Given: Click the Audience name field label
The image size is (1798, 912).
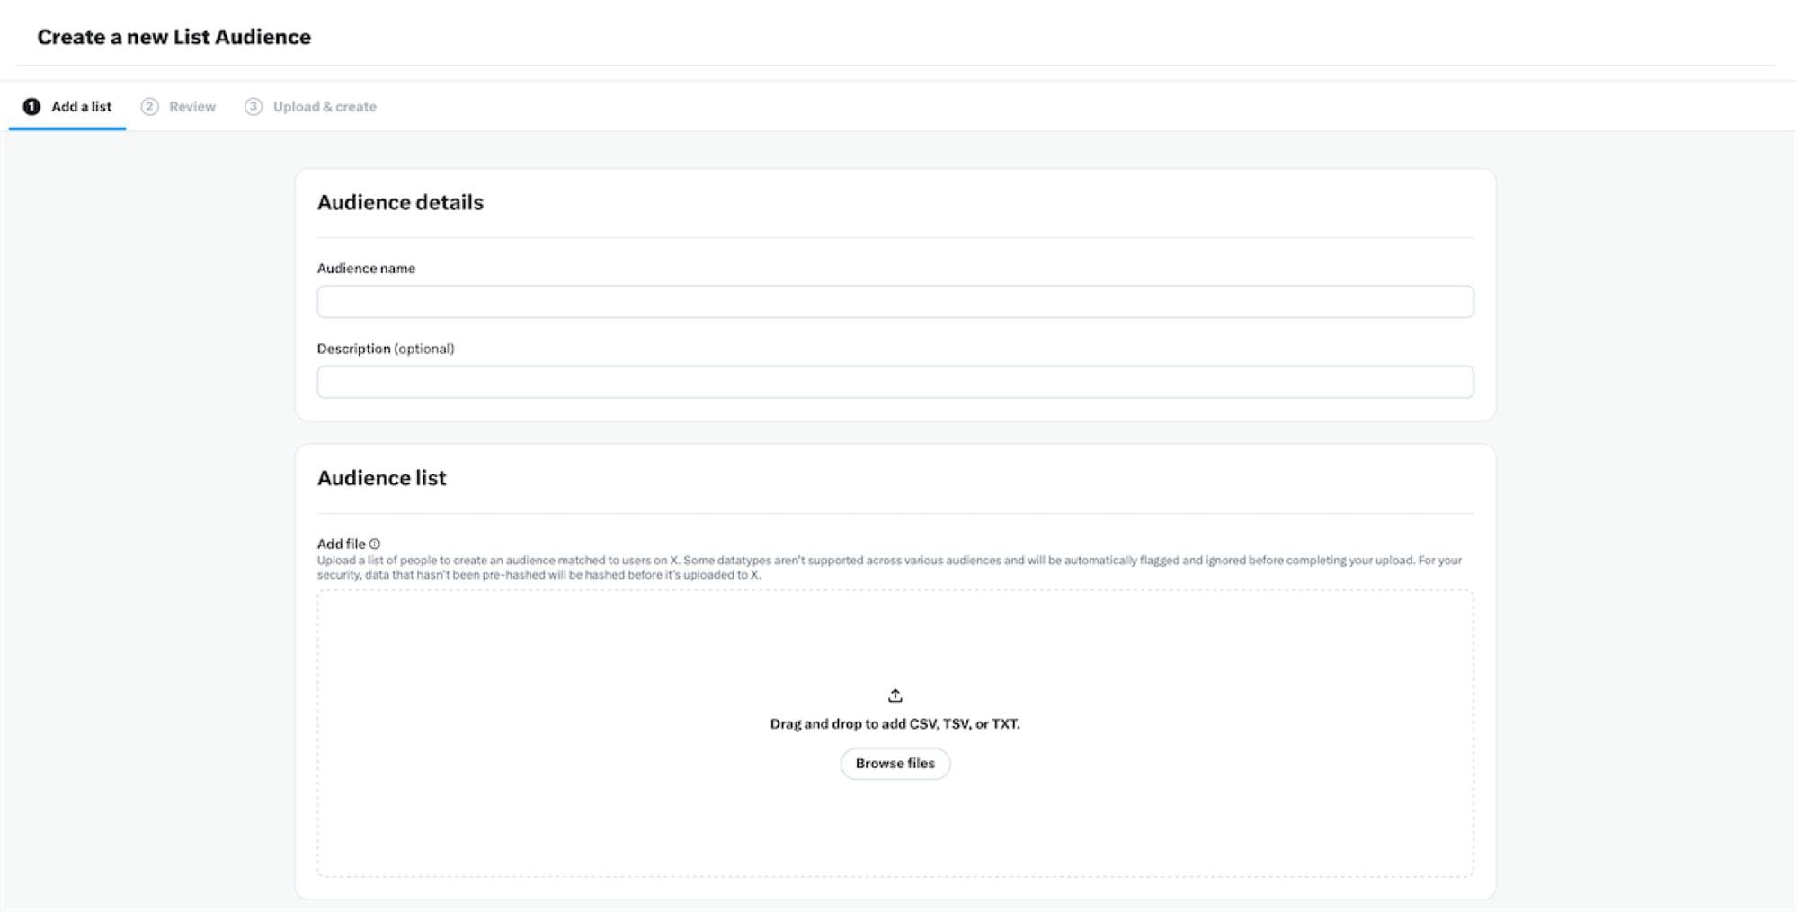Looking at the screenshot, I should tap(366, 268).
